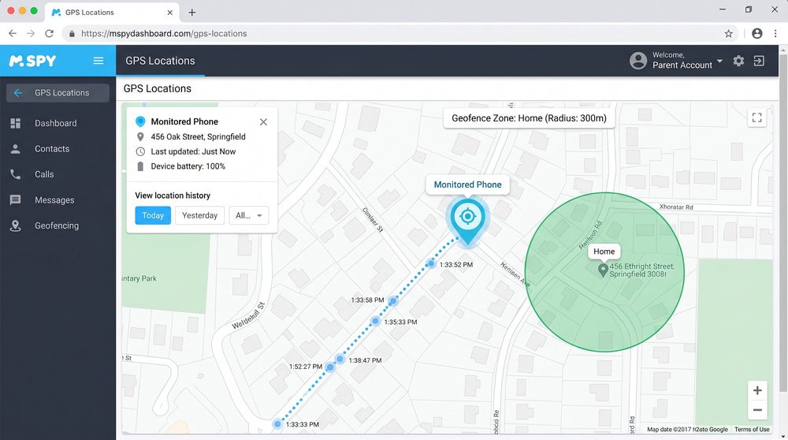This screenshot has width=788, height=440.
Task: Click the Parent Account avatar
Action: pyautogui.click(x=638, y=61)
